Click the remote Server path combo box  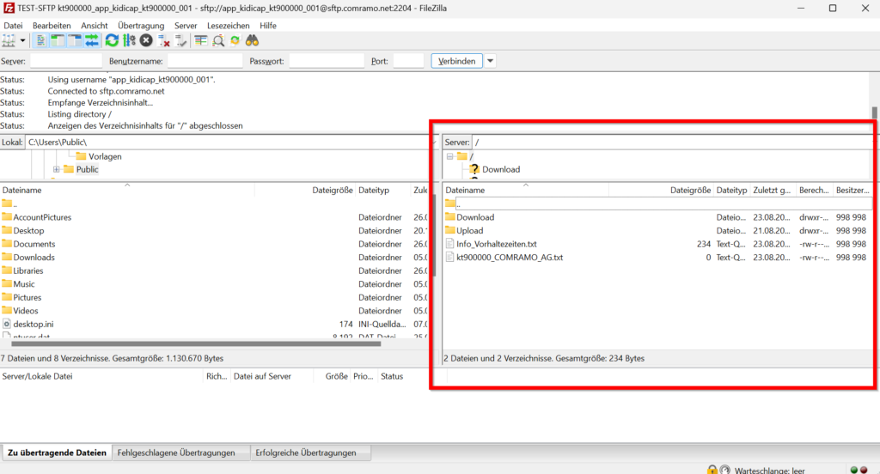[x=673, y=143]
